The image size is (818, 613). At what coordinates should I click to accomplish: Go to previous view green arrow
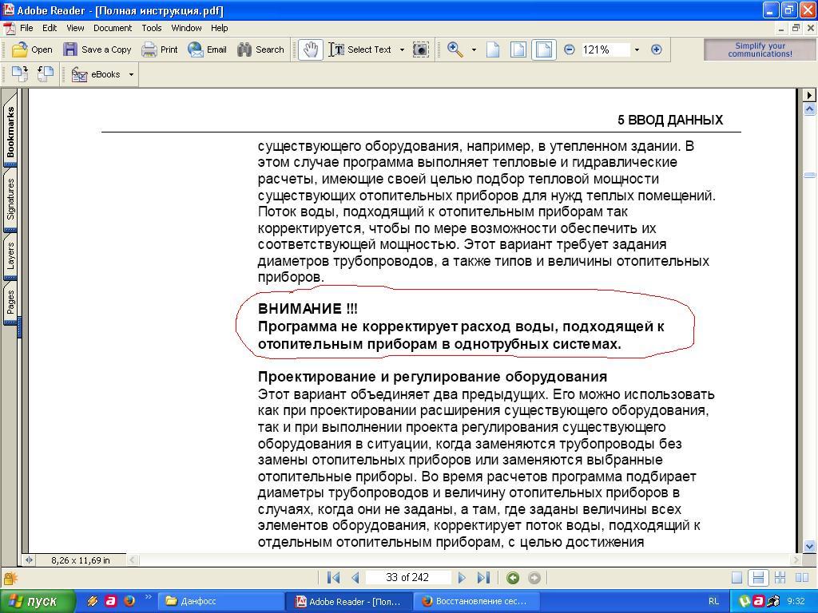click(513, 578)
